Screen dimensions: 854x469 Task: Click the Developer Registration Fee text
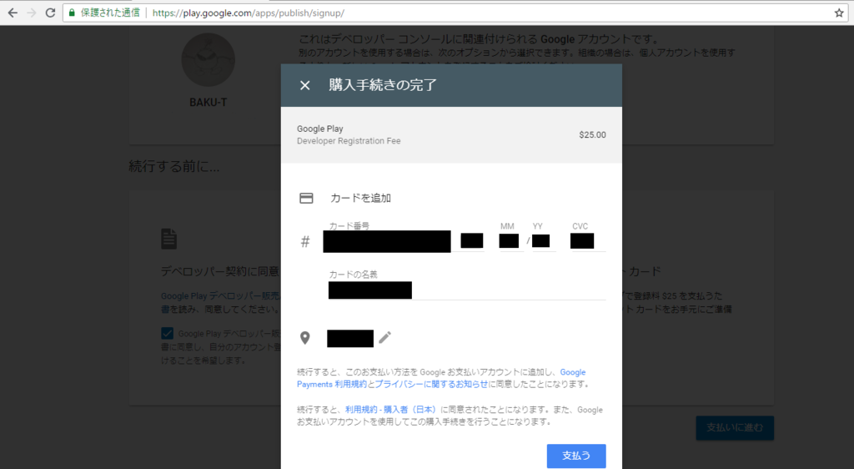click(x=349, y=141)
